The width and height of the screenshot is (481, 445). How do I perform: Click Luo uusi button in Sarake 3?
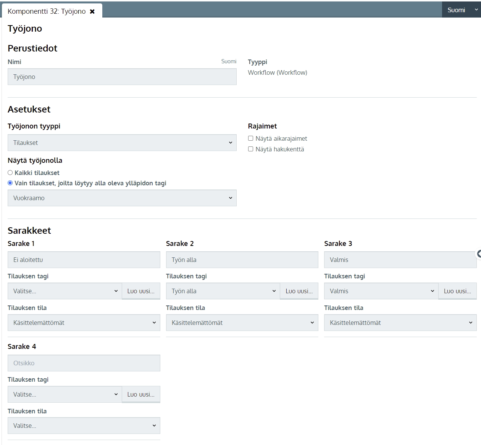457,291
